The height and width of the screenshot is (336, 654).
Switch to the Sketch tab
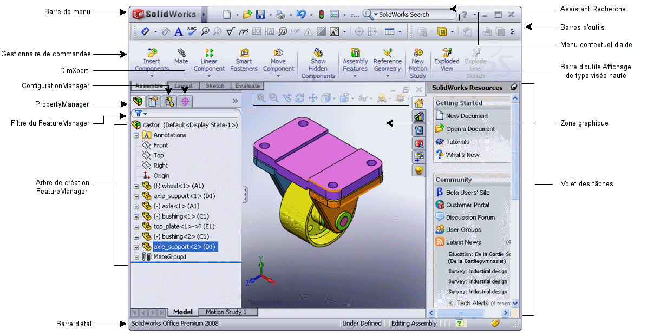point(215,86)
